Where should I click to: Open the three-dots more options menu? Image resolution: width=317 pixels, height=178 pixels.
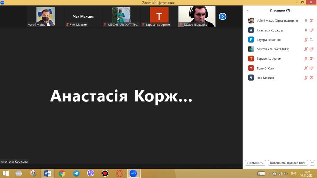[x=312, y=163]
